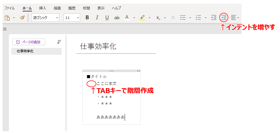Toggle Italic formatting
The width and height of the screenshot is (280, 133).
[x=97, y=17]
